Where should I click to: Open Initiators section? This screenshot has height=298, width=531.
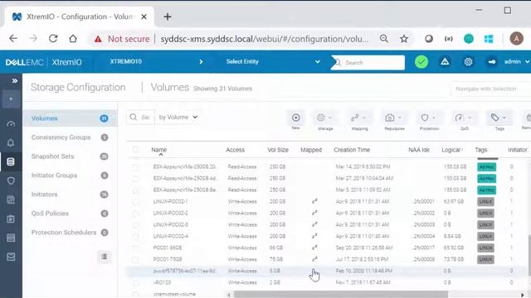[70, 195]
